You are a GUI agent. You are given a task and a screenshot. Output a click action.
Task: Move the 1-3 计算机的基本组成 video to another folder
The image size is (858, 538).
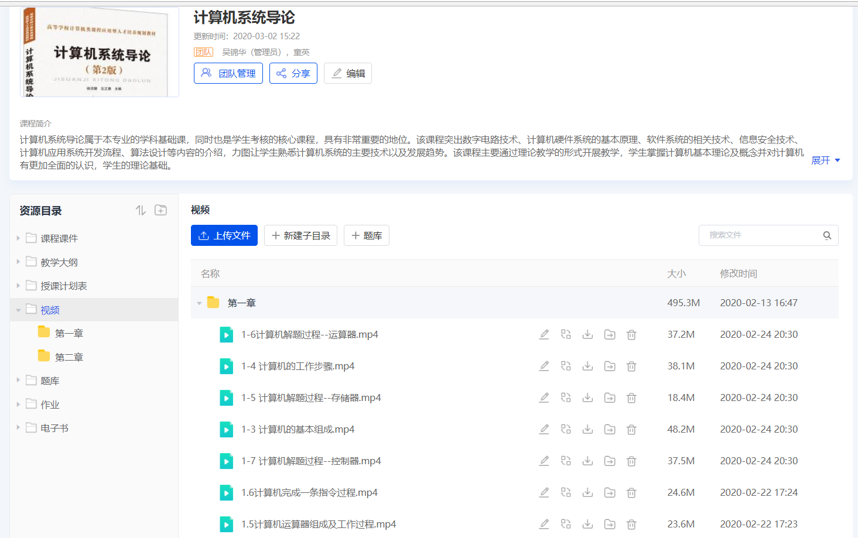609,429
